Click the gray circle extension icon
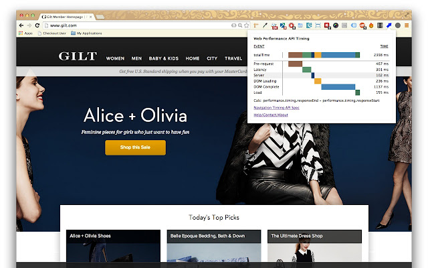Image resolution: width=428 pixels, height=268 pixels. [398, 25]
